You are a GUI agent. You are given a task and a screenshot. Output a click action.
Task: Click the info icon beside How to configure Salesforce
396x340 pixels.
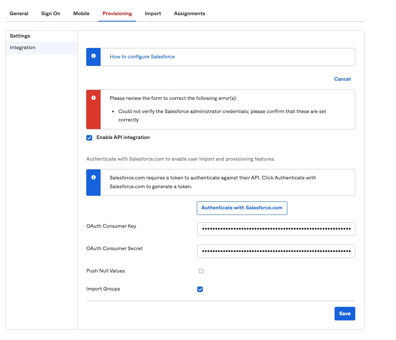tap(93, 56)
